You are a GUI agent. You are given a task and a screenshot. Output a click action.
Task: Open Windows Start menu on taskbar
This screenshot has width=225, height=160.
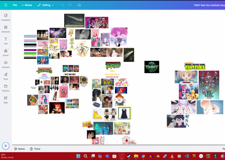coord(78,156)
